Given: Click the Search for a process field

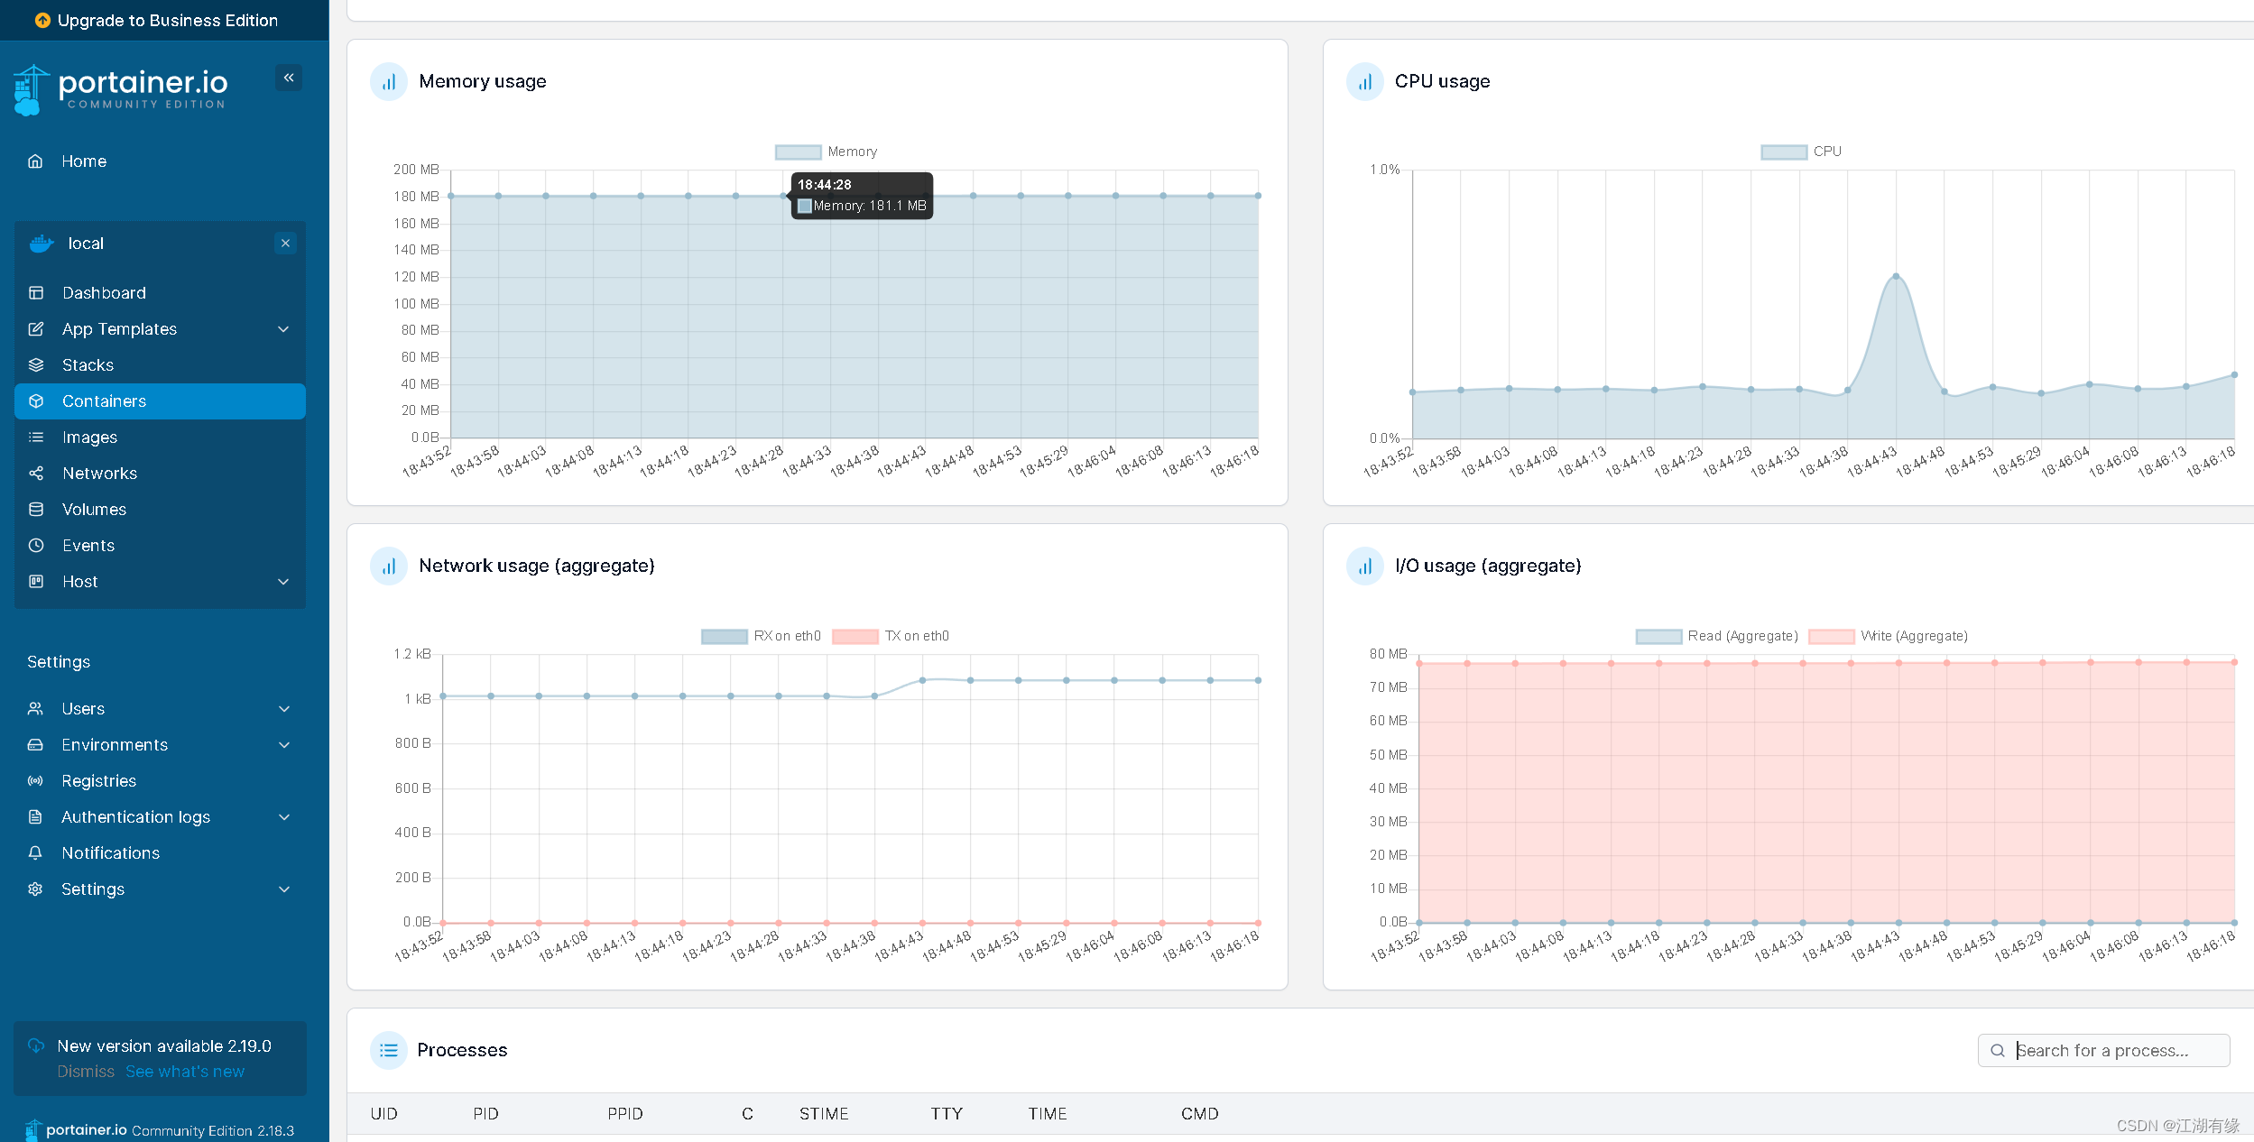Looking at the screenshot, I should (2103, 1051).
